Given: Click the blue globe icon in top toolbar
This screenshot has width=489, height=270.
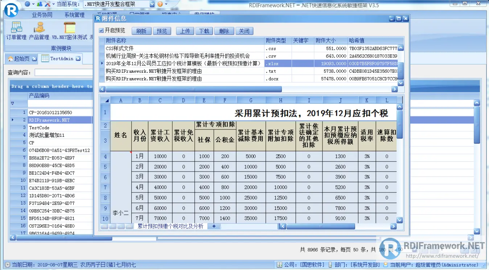Looking at the screenshot, I should (x=28, y=4).
